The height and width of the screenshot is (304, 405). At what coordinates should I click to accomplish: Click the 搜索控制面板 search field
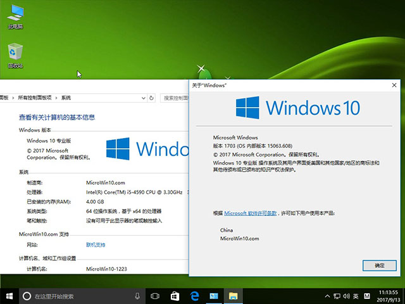tap(175, 98)
